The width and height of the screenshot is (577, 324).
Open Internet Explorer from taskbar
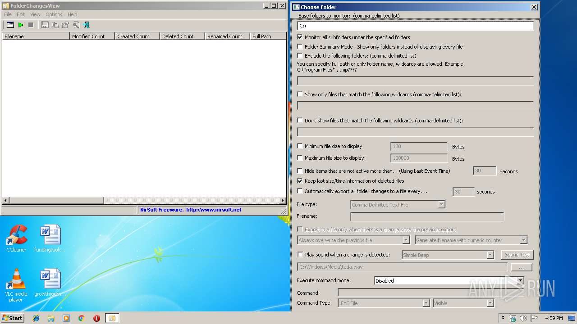coord(36,318)
